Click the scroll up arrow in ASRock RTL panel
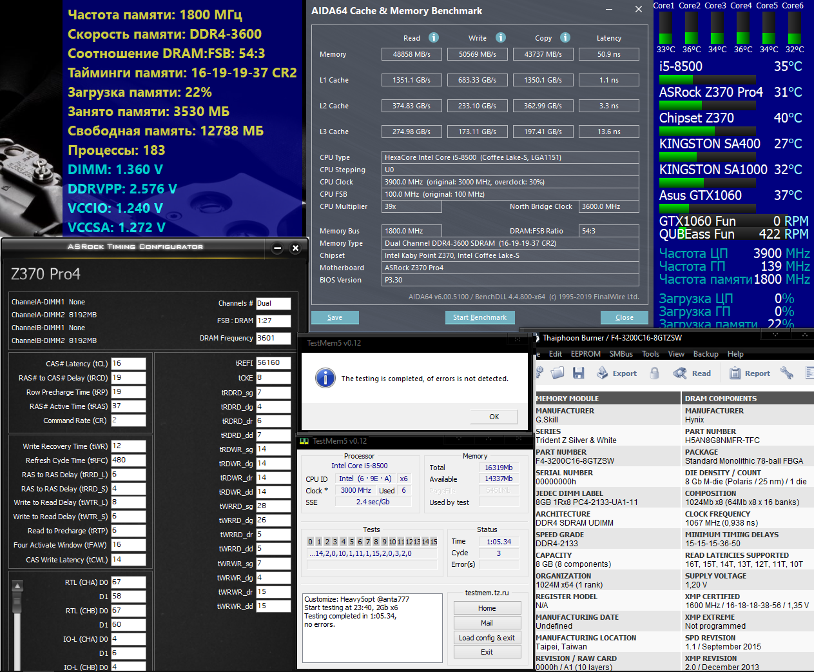814x672 pixels. click(x=17, y=586)
